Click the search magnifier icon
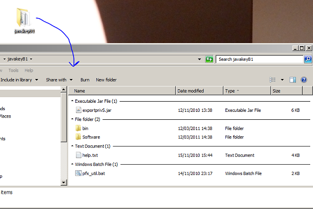 [308, 59]
